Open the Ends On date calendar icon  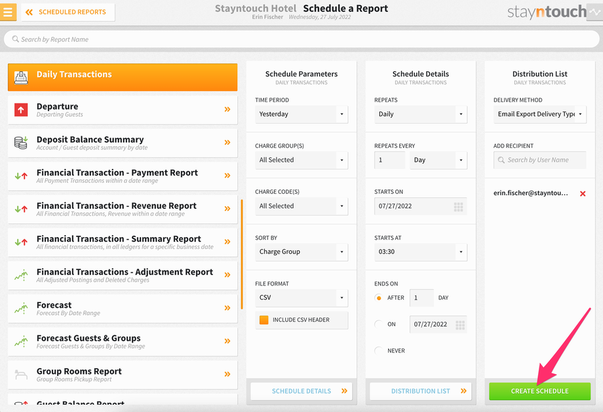click(x=460, y=325)
